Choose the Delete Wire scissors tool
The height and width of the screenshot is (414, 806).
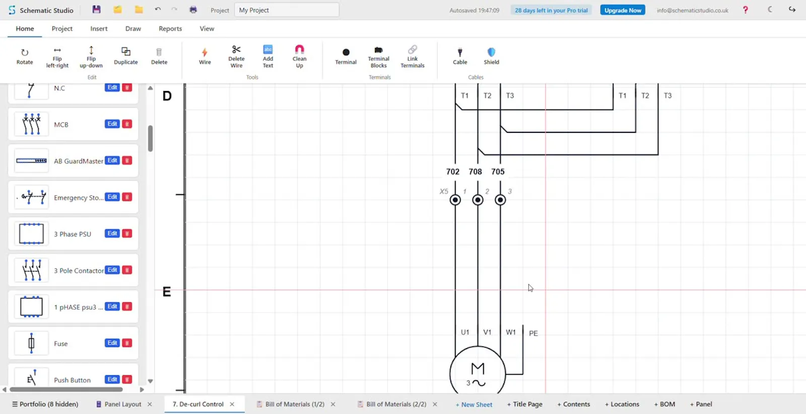tap(236, 57)
